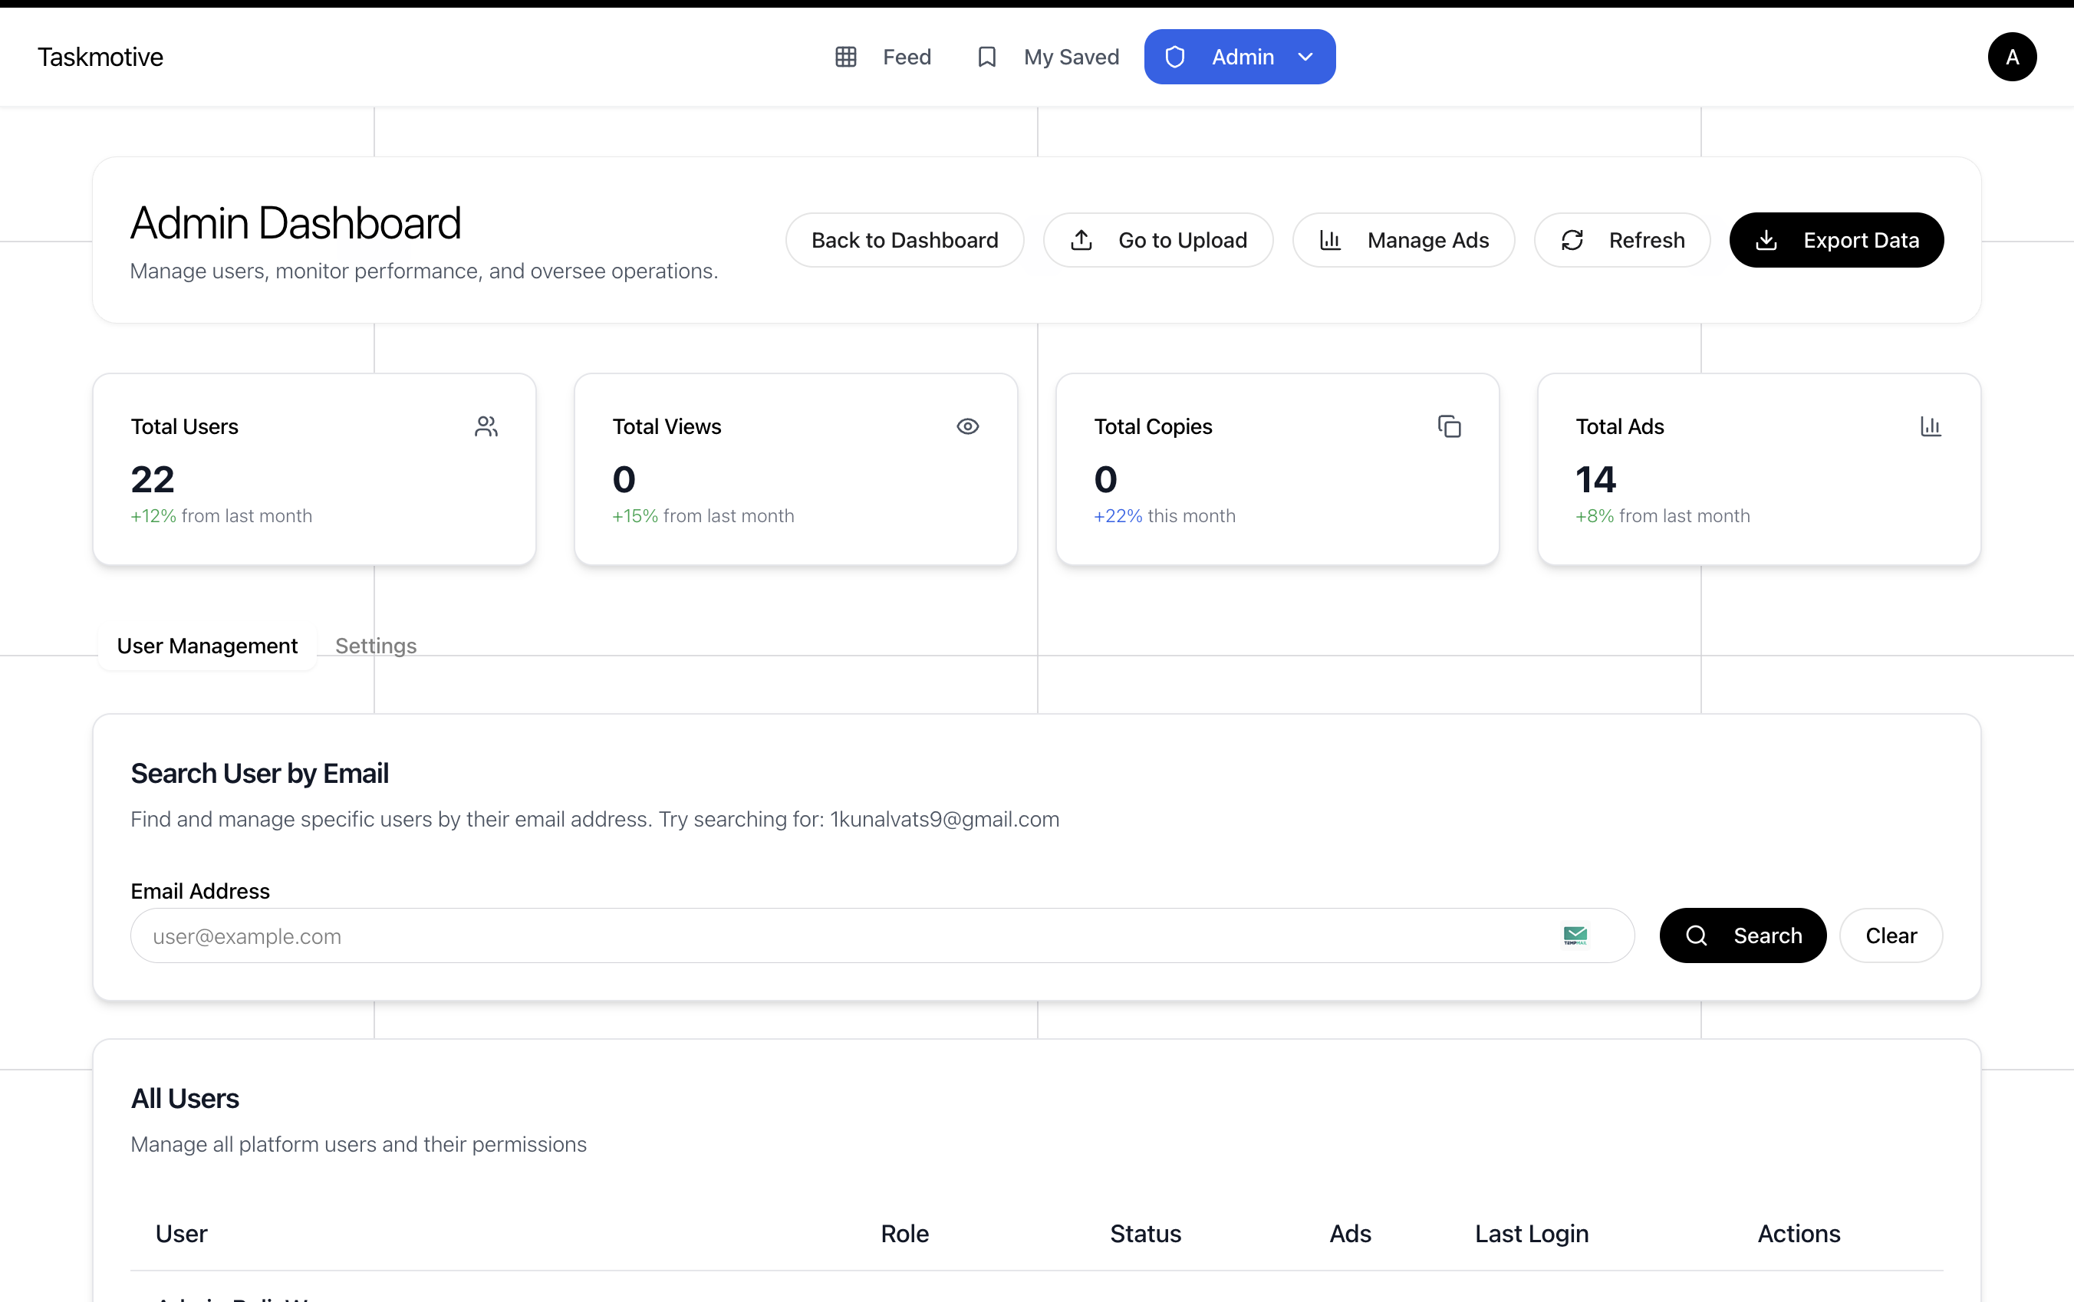Click the temp mail icon in email field

tap(1575, 935)
